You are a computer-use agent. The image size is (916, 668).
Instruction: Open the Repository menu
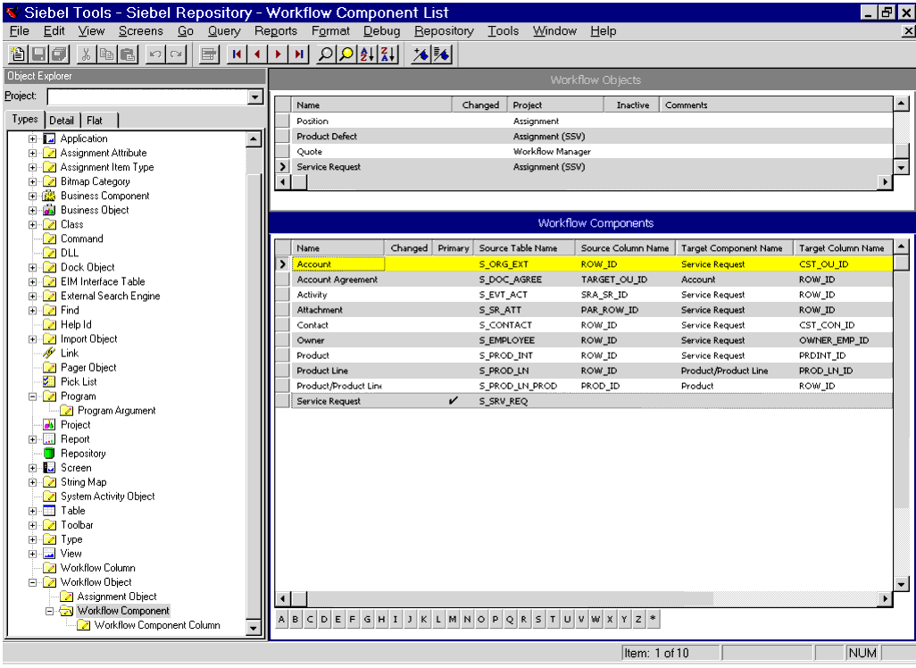[x=444, y=31]
